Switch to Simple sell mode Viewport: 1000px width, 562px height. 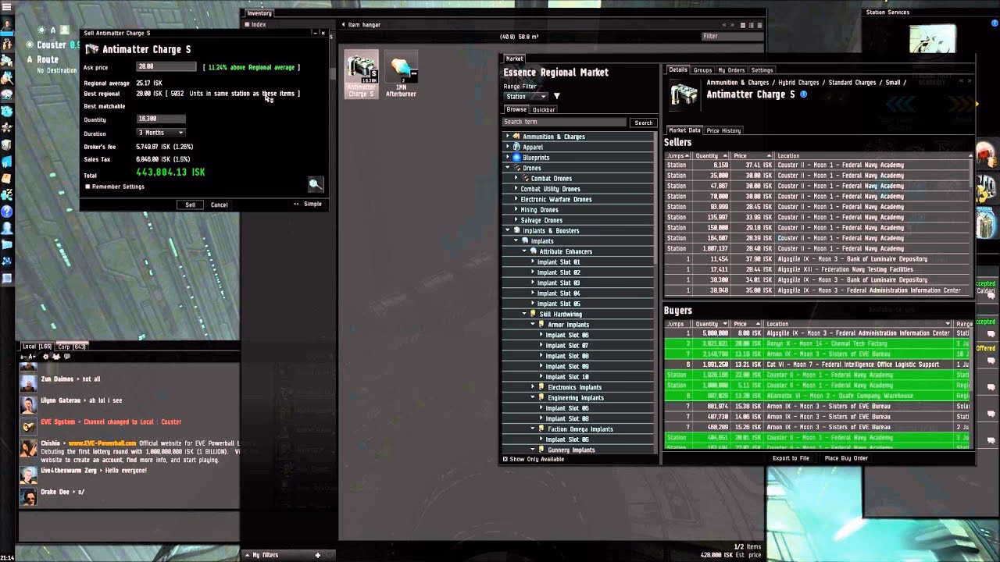point(312,204)
